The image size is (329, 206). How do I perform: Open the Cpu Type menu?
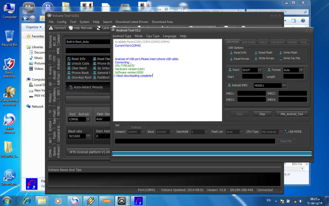click(x=153, y=36)
